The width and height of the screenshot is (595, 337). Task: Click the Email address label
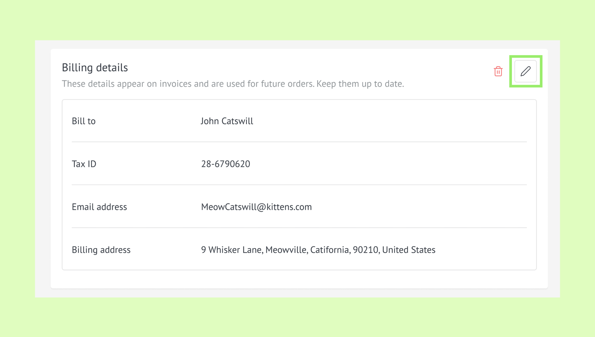click(x=99, y=207)
